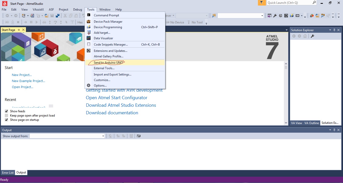Viewport: 343px width, 183px height.
Task: Expand the debug toolbar overflow options
Action: (206, 23)
